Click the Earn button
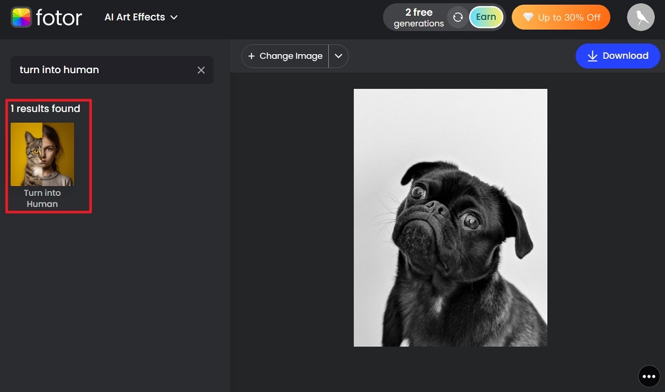The height and width of the screenshot is (392, 665). [486, 17]
